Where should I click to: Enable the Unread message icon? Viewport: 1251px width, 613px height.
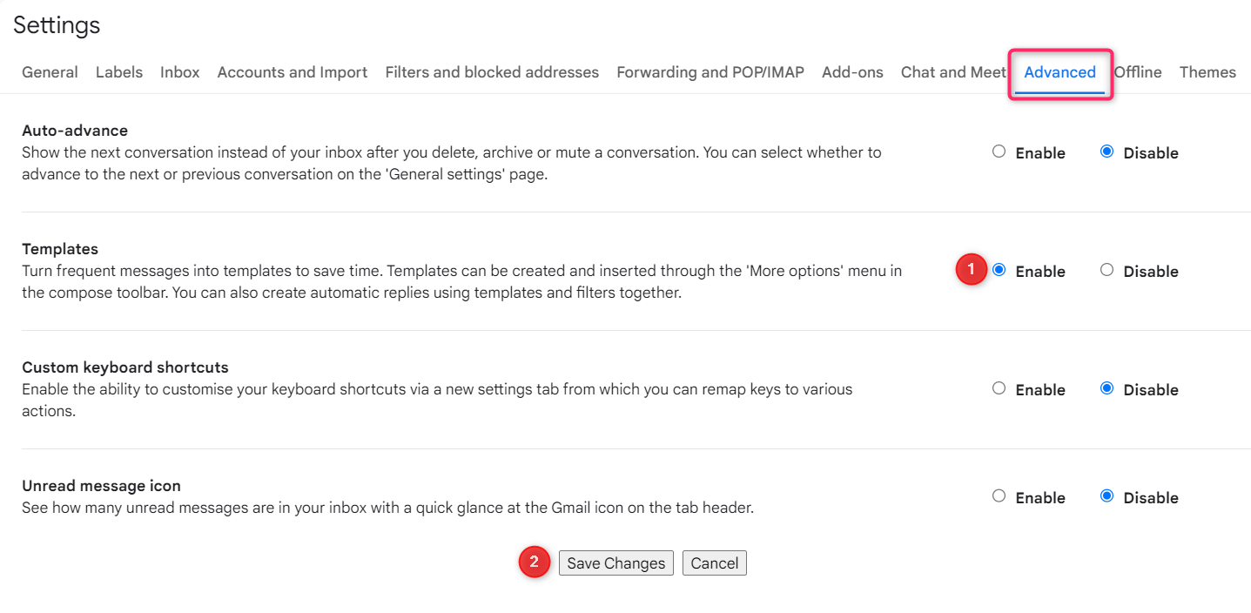(x=999, y=496)
